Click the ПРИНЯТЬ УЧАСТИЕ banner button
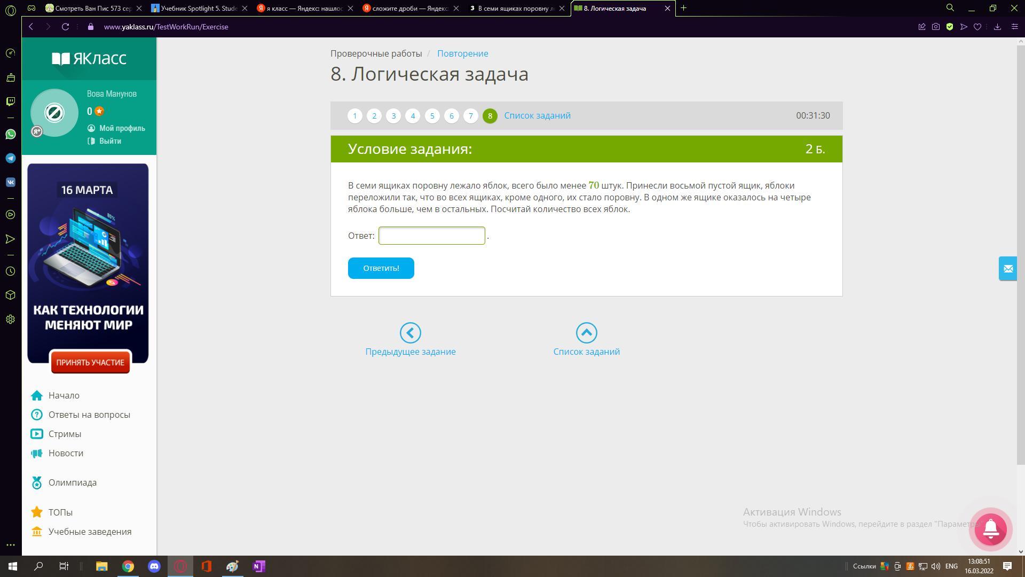 tap(90, 362)
